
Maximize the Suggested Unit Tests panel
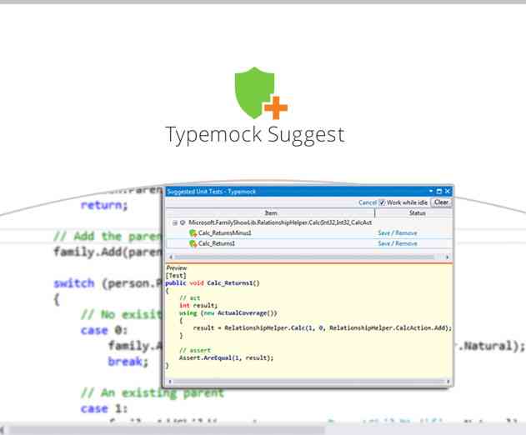[x=438, y=191]
